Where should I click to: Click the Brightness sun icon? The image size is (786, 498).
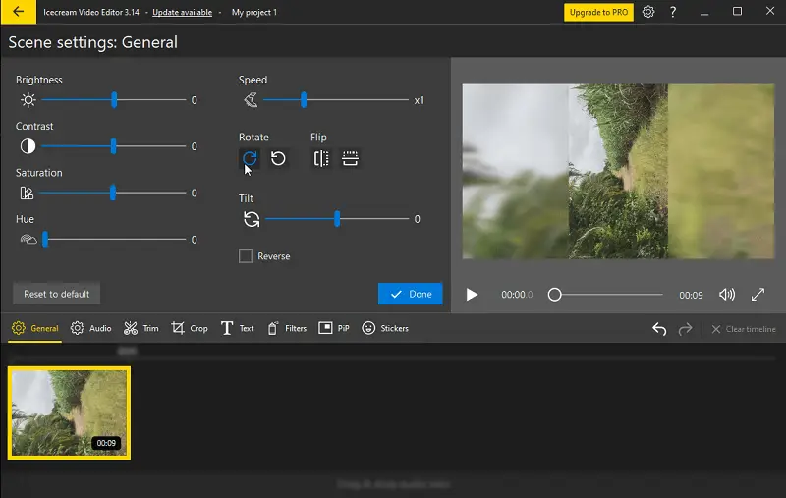click(x=28, y=100)
